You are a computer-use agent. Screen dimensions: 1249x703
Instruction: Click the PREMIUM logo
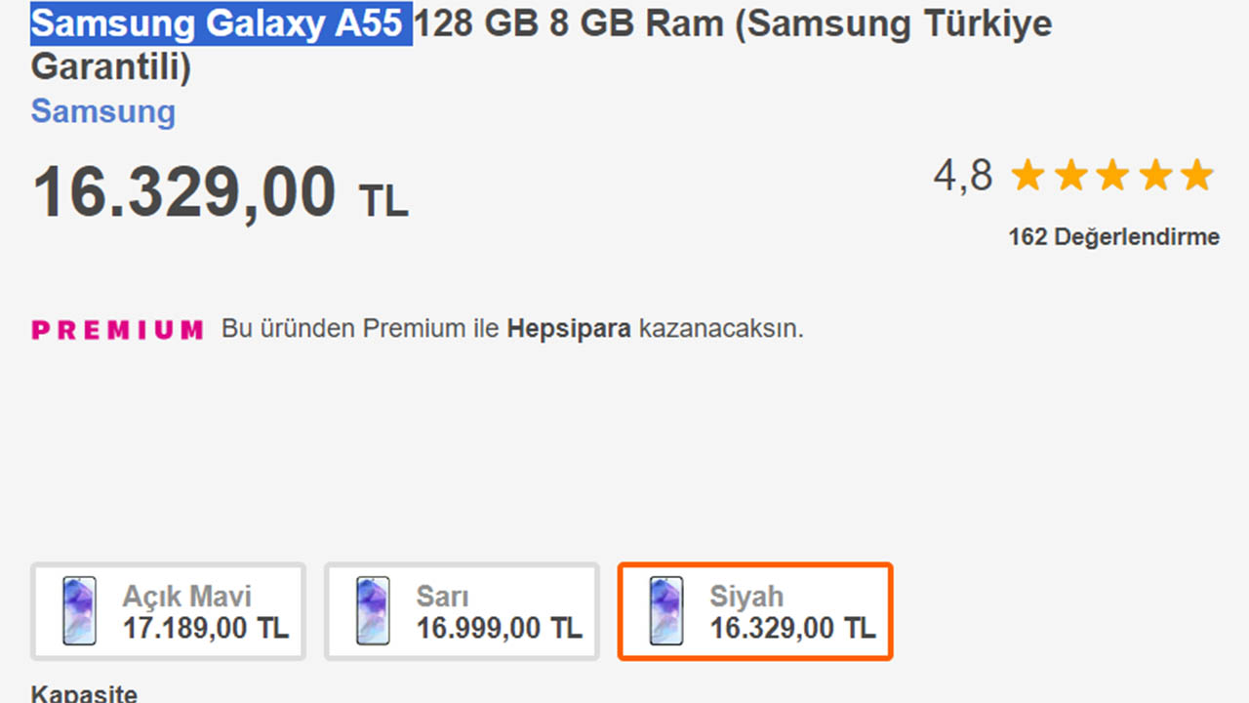116,329
